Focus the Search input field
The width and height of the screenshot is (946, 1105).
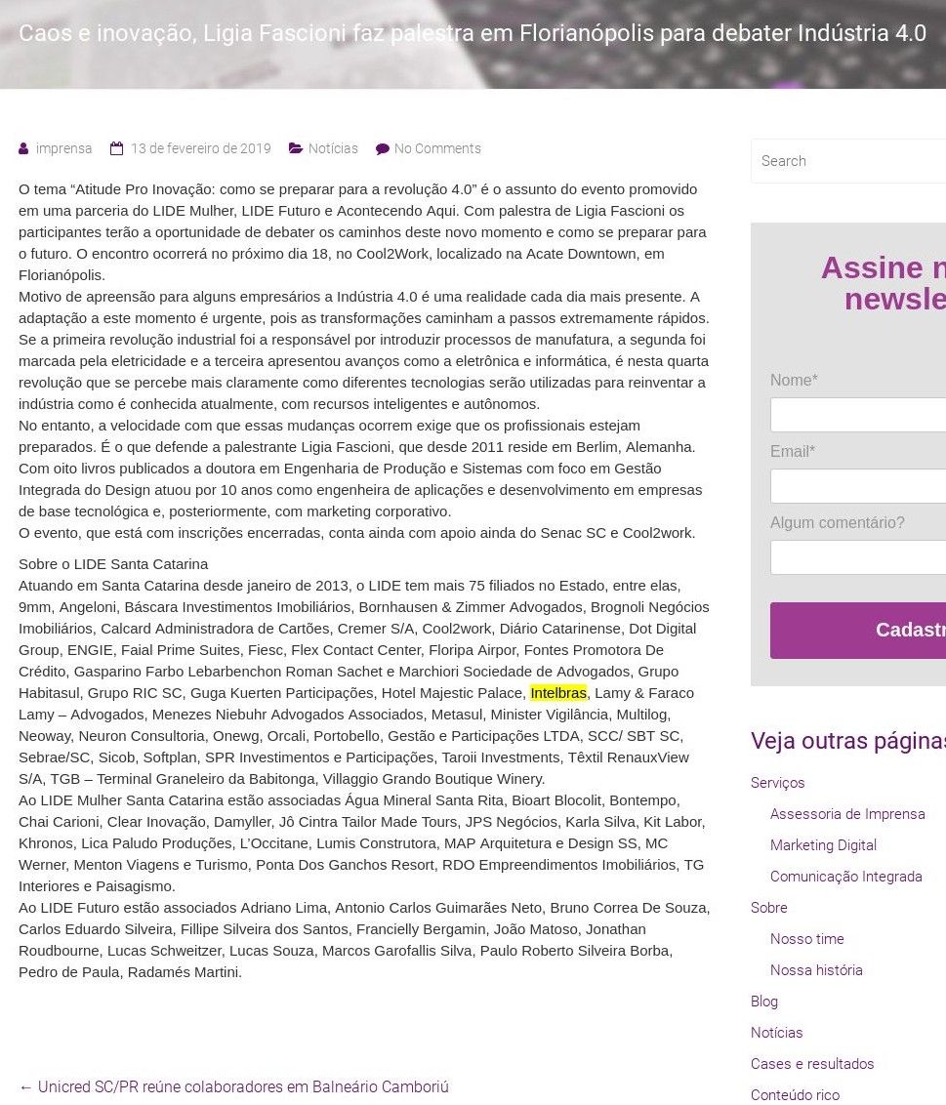[849, 161]
